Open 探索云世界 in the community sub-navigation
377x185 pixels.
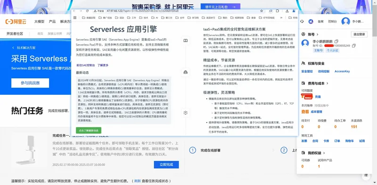pos(55,34)
